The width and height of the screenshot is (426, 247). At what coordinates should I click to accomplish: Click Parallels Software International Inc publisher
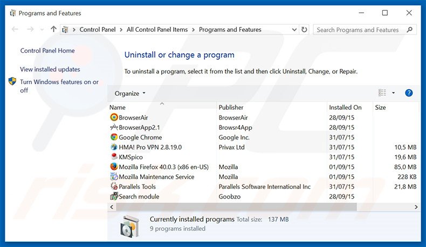coord(265,187)
